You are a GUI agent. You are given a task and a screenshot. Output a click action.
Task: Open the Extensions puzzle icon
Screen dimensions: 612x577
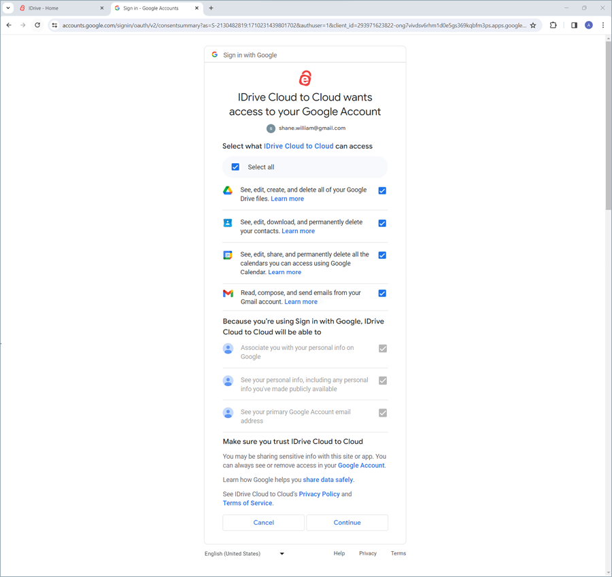[553, 25]
